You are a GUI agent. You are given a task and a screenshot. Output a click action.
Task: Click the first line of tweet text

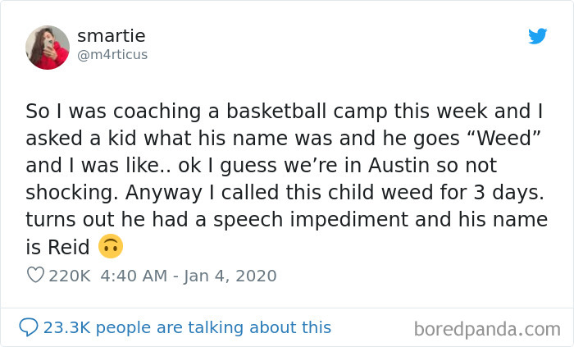pos(284,112)
